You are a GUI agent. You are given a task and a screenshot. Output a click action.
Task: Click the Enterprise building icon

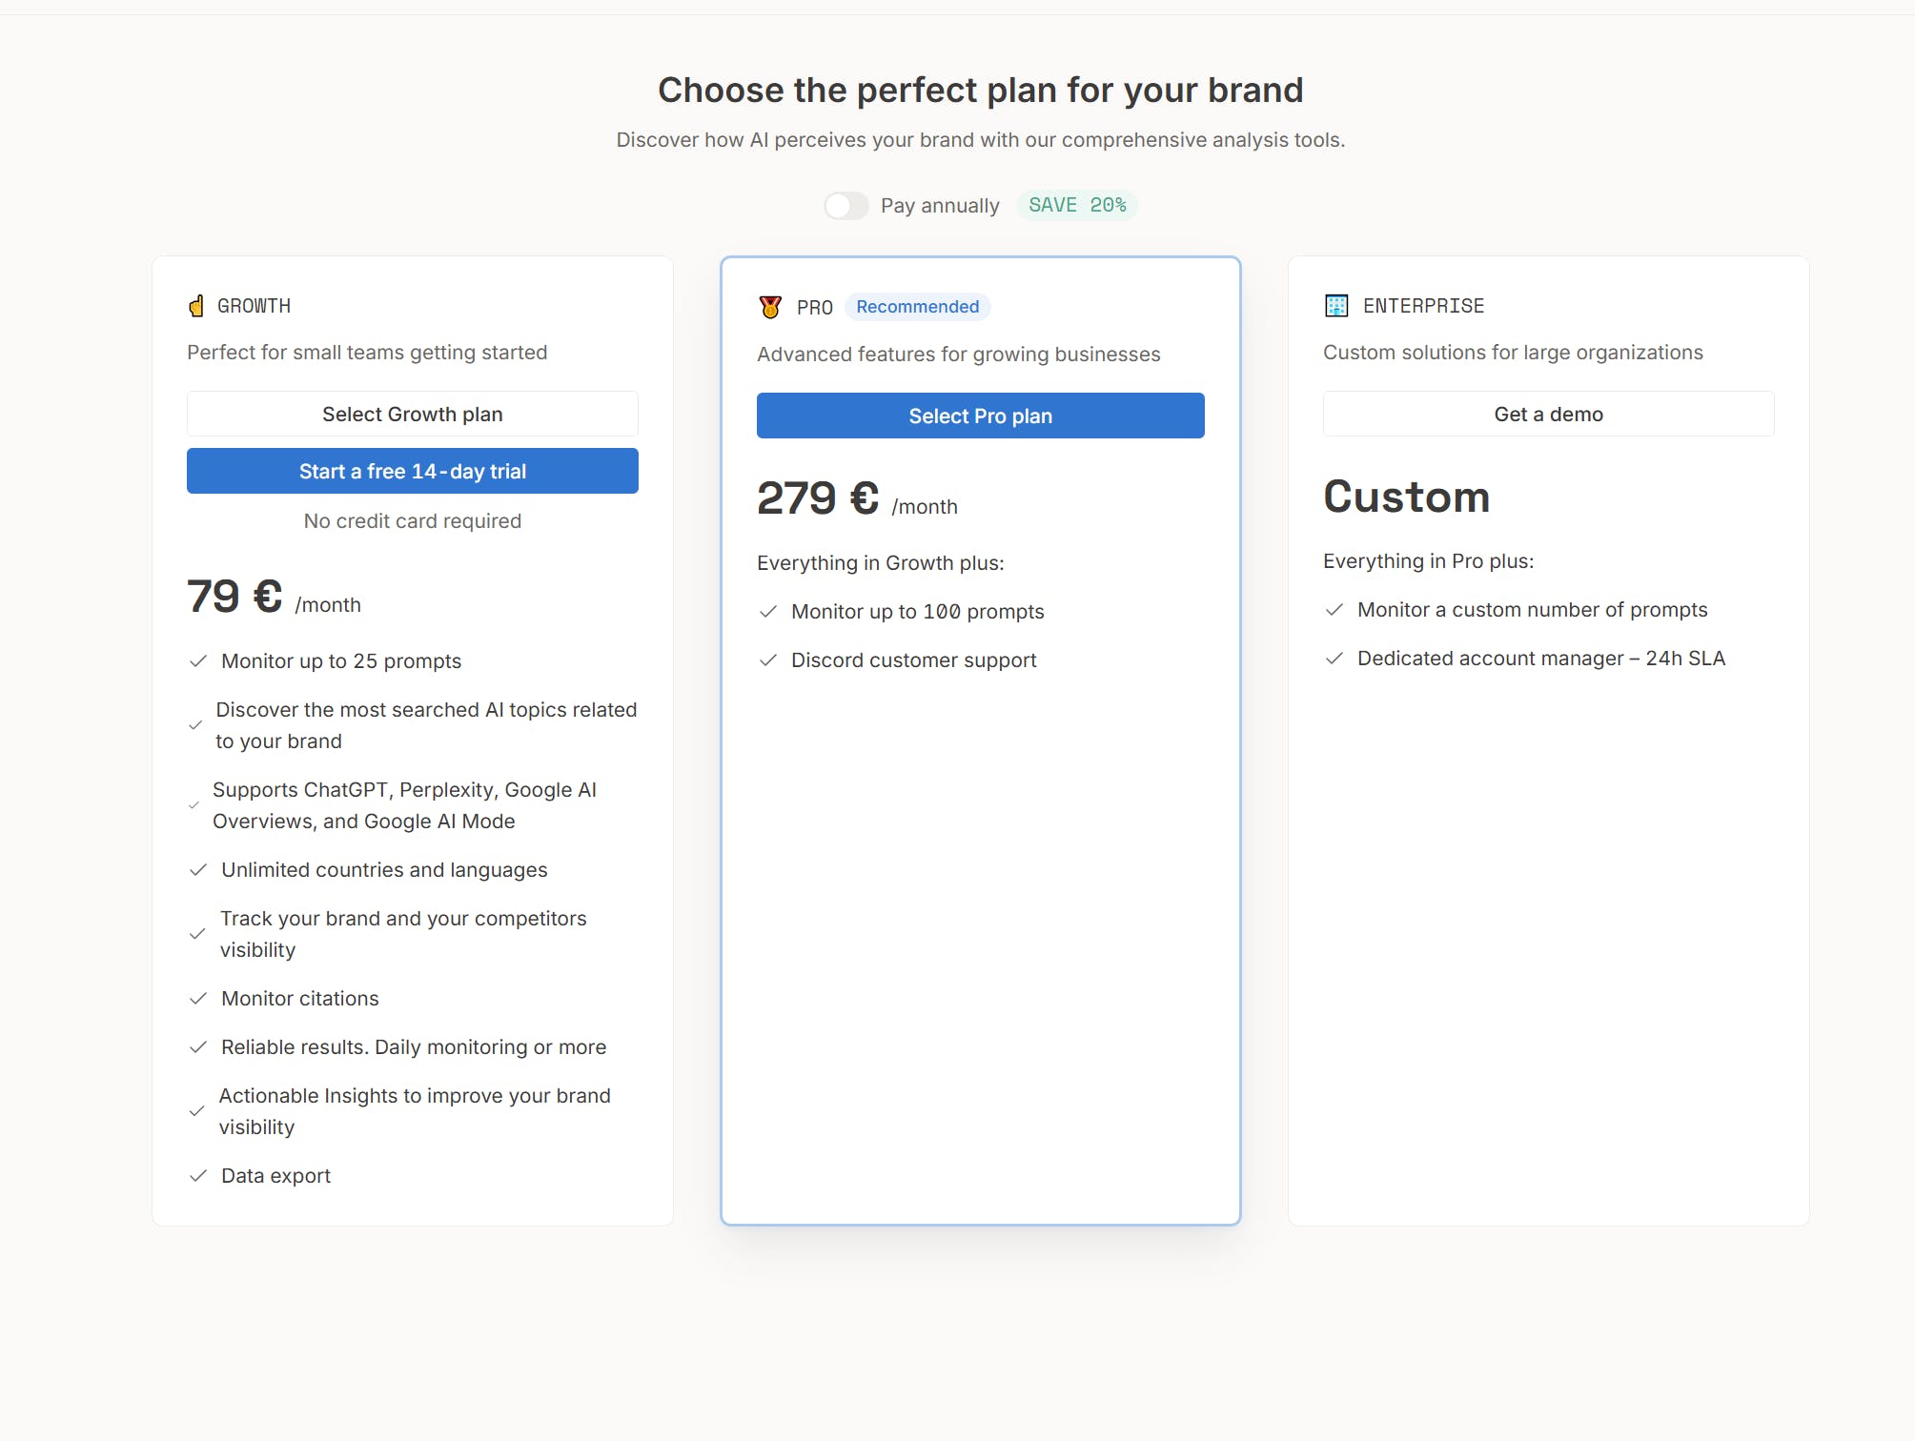click(1336, 306)
